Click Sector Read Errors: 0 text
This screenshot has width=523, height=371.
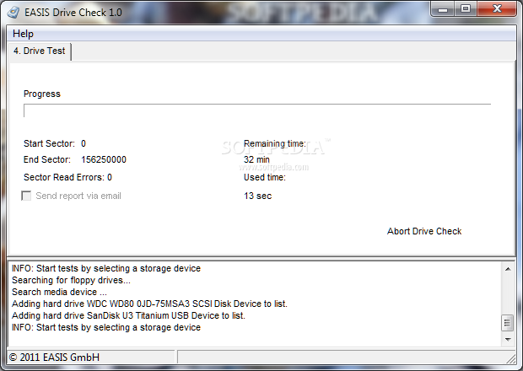(x=67, y=177)
